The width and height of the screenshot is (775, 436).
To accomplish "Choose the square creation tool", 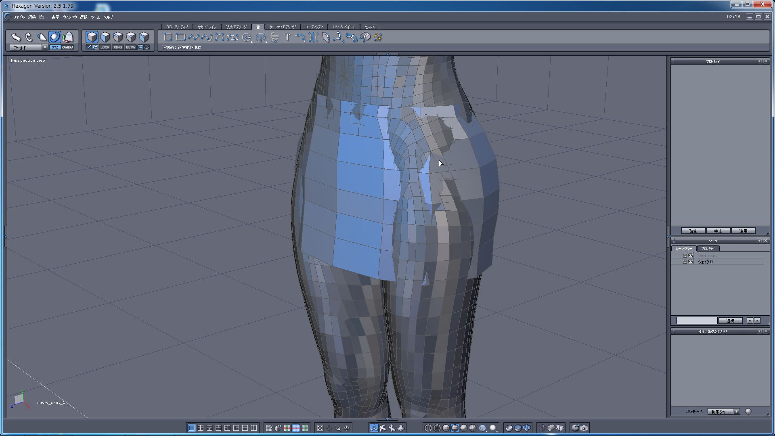I will click(x=168, y=38).
